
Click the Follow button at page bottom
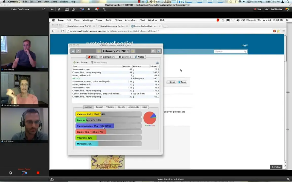coord(276,167)
